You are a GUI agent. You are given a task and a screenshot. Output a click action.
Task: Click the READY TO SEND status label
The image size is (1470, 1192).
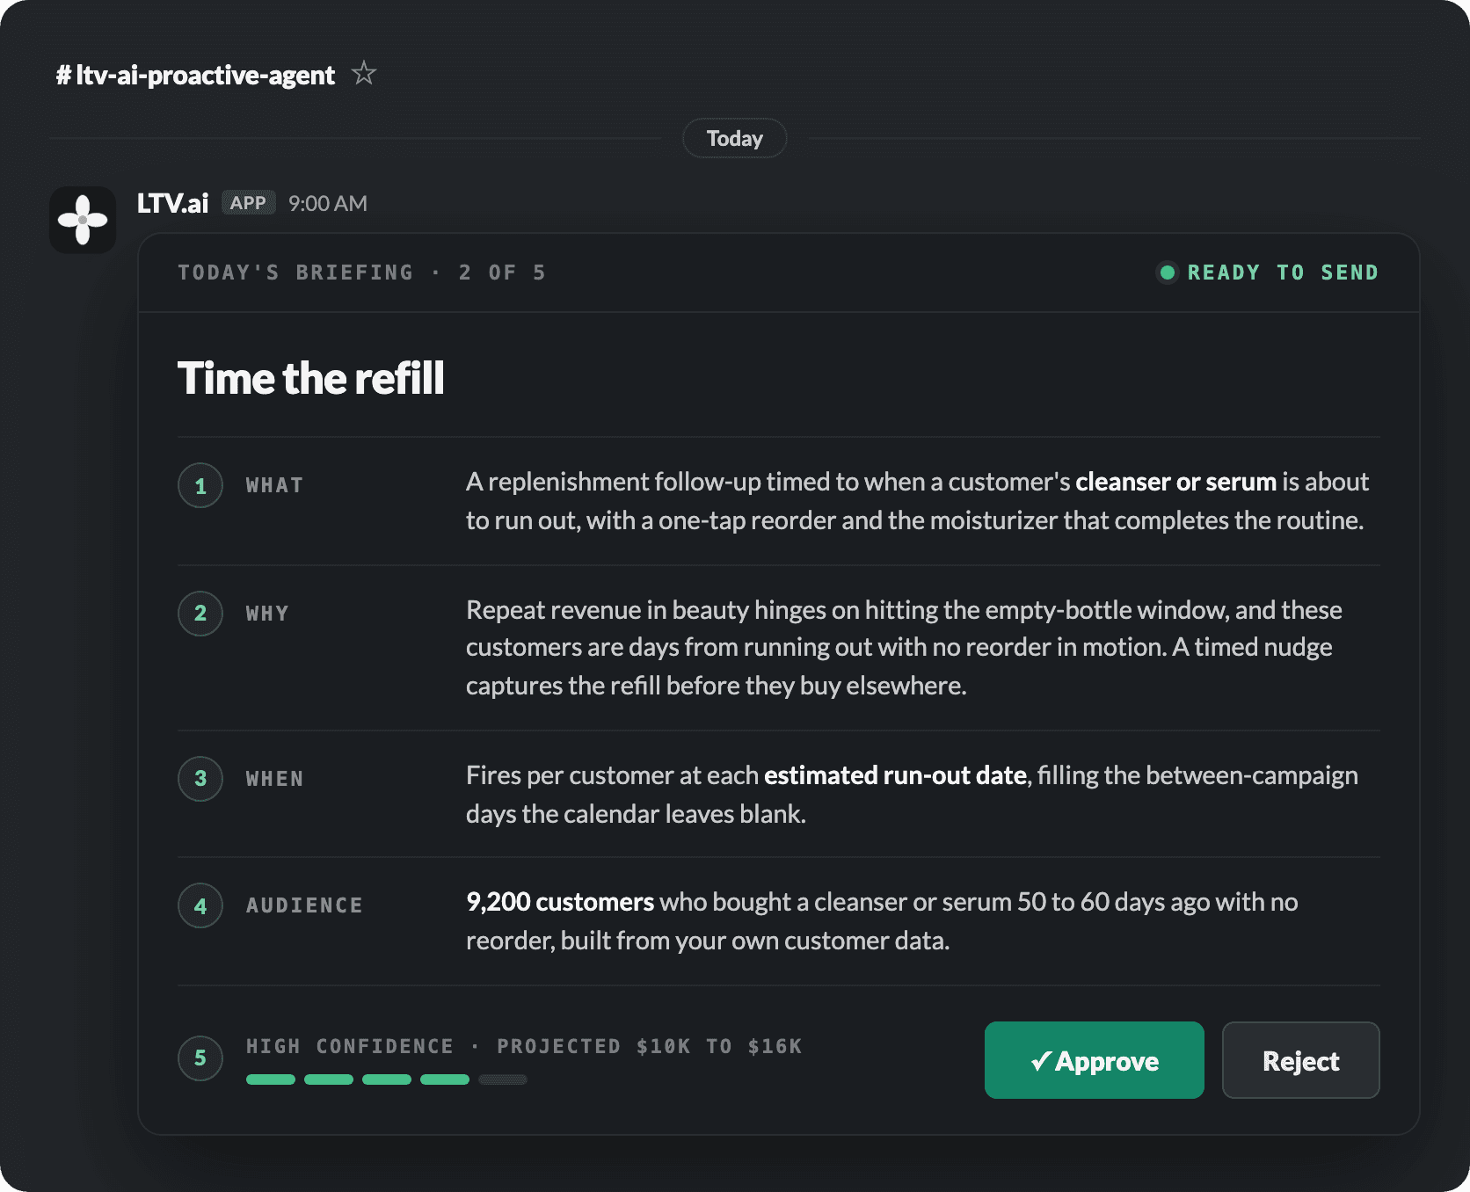click(x=1283, y=273)
